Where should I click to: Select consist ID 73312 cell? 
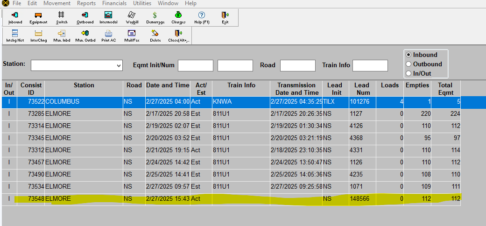coord(31,150)
